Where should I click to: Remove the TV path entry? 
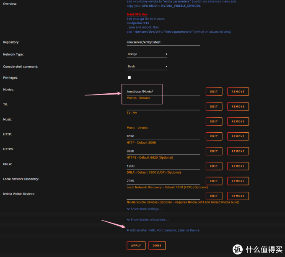[x=238, y=107]
